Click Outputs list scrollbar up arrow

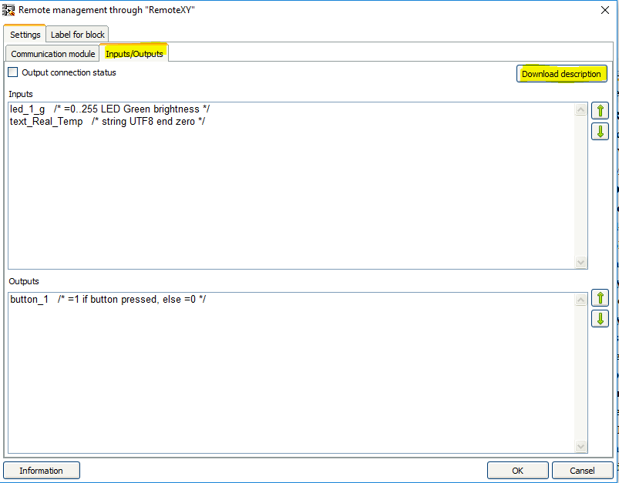[580, 300]
